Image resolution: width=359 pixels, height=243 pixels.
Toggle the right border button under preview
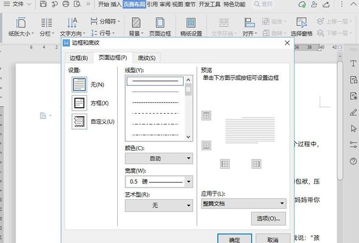[x=255, y=163]
